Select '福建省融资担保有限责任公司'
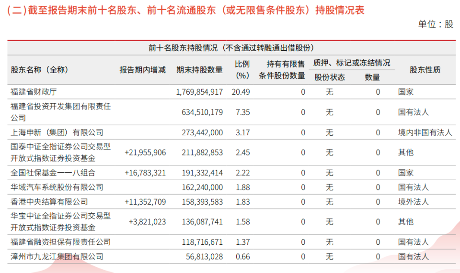Image resolution: width=460 pixels, height=273 pixels. 61,242
